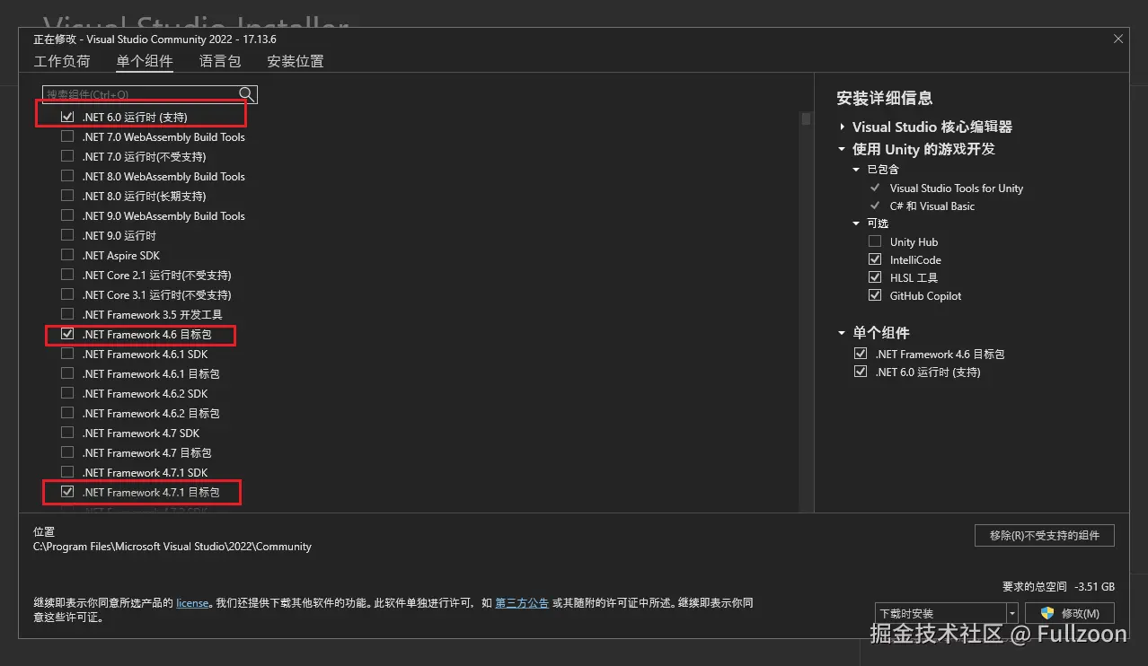Open the 语言包 tab
This screenshot has width=1148, height=666.
tap(220, 62)
